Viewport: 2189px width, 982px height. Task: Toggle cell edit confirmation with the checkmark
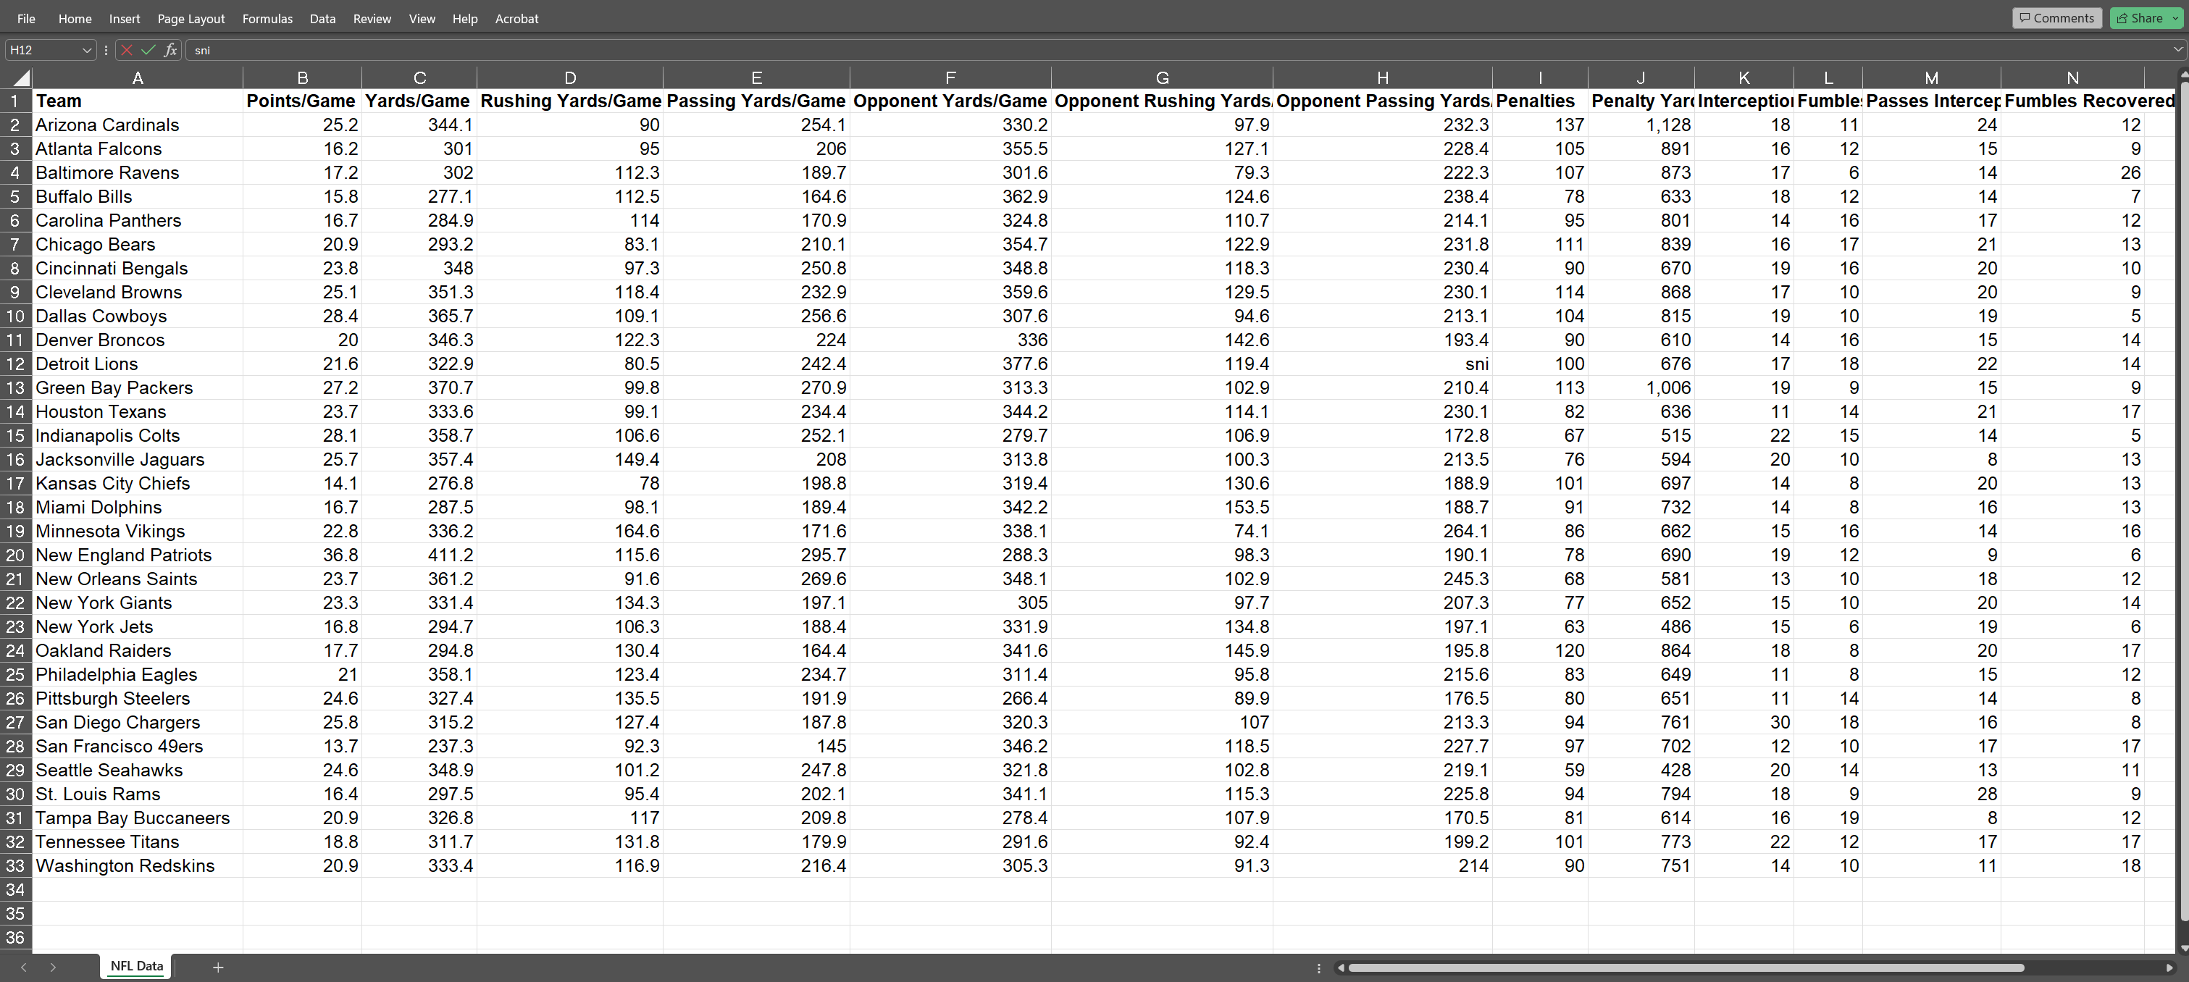148,49
